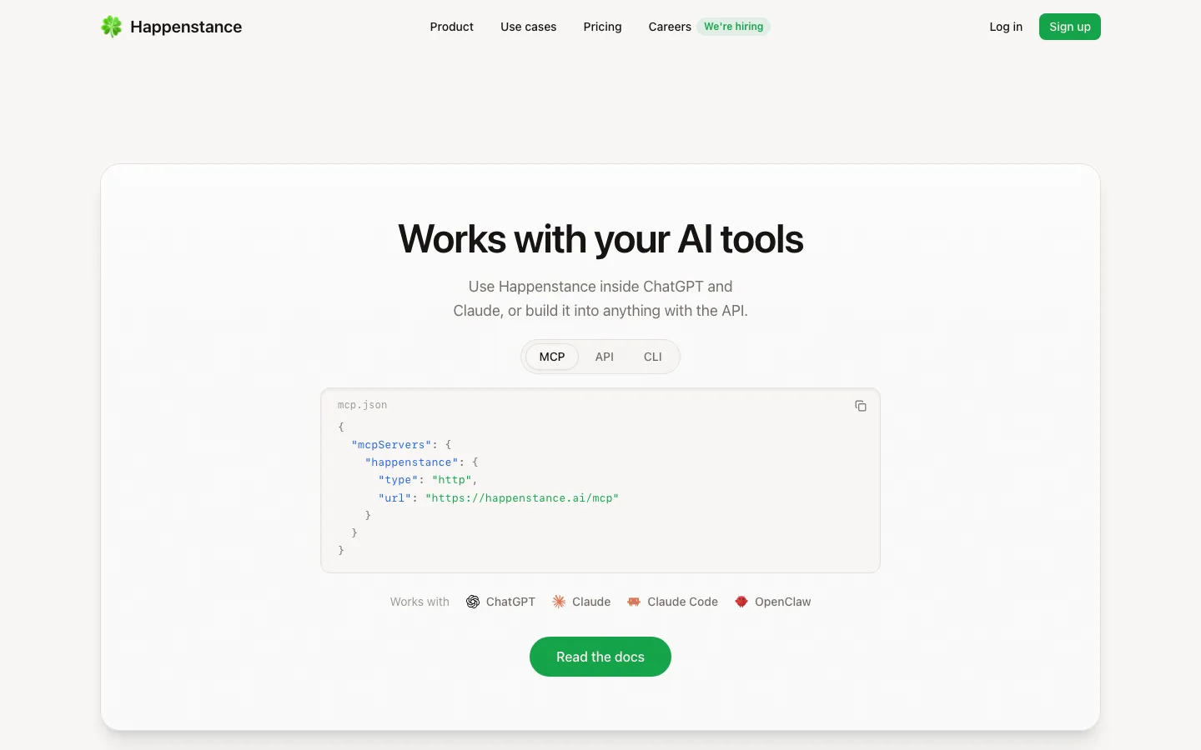The width and height of the screenshot is (1201, 750).
Task: Click the Claude starburst icon
Action: click(x=559, y=602)
